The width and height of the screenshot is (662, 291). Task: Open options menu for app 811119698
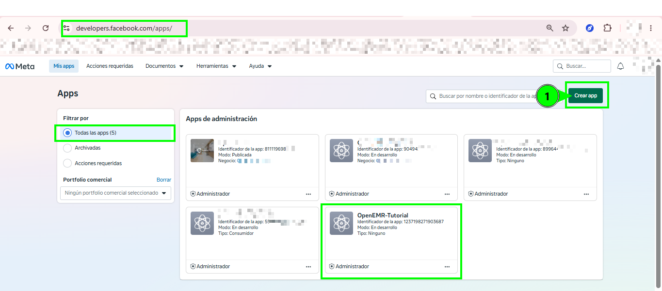[x=308, y=194]
